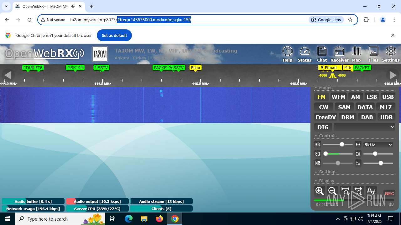The height and width of the screenshot is (225, 401).
Task: Zoom in the waterfall display
Action: (320, 191)
